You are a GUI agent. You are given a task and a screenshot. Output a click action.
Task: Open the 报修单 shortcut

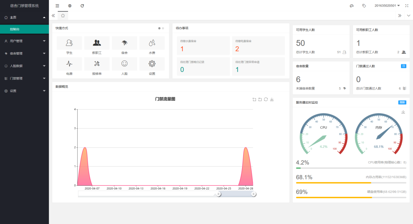(97, 67)
